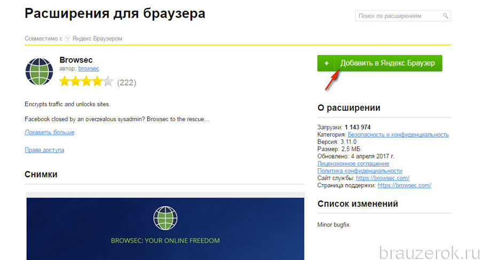Focus the Поиск по расширениям search field
Screen dimensions: 481x260
click(402, 16)
